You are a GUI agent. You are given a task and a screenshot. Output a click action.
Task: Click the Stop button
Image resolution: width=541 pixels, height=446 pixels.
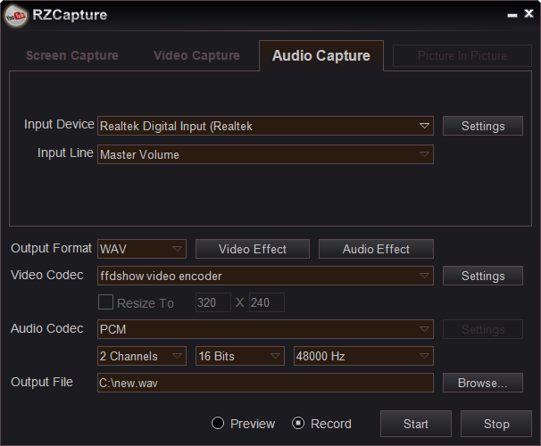click(496, 424)
